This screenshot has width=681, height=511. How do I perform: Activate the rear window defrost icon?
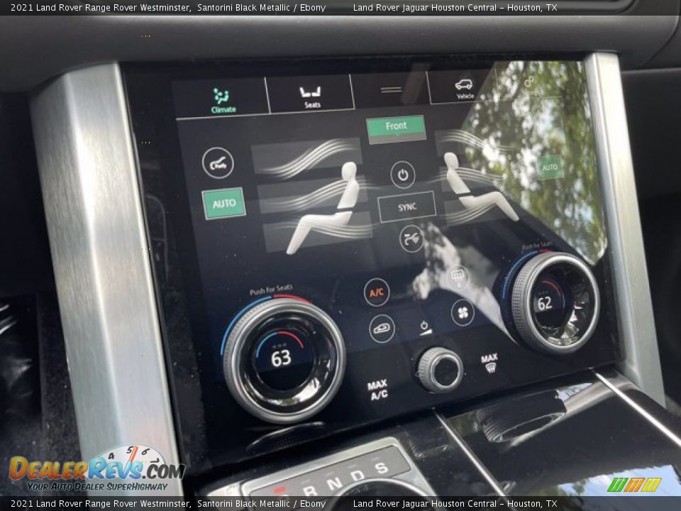click(x=458, y=277)
